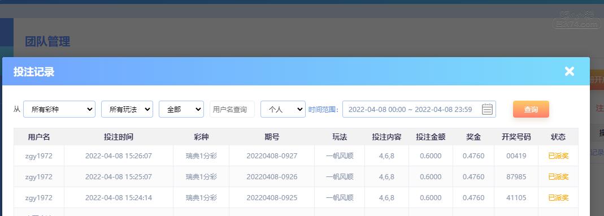Select winning number 00419
604x216 pixels.
click(x=516, y=156)
